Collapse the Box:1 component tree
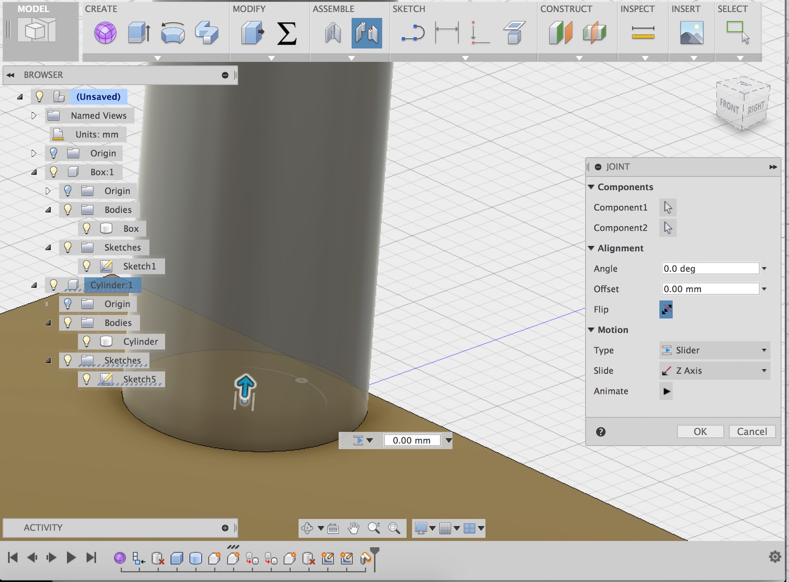Image resolution: width=789 pixels, height=582 pixels. click(34, 172)
